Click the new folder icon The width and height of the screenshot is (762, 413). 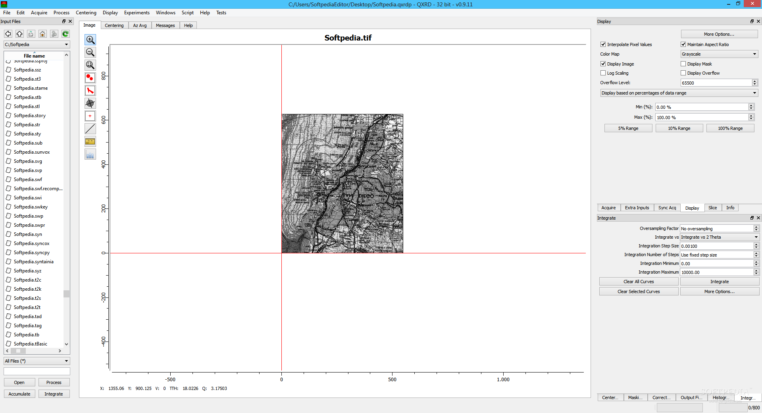tap(31, 34)
